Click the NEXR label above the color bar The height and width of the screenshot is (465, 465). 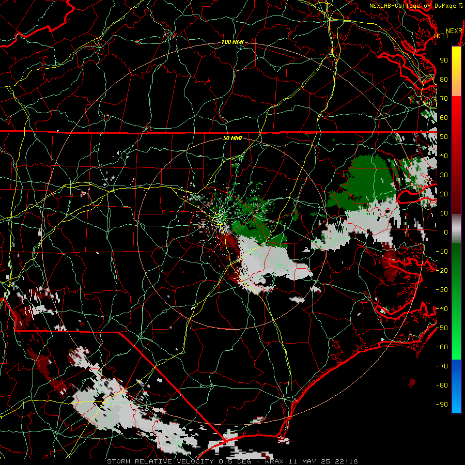[x=454, y=31]
